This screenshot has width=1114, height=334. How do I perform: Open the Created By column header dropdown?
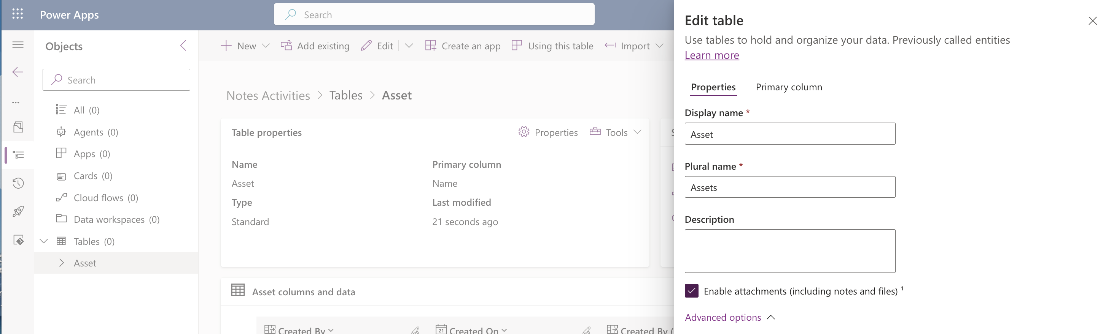tap(331, 330)
